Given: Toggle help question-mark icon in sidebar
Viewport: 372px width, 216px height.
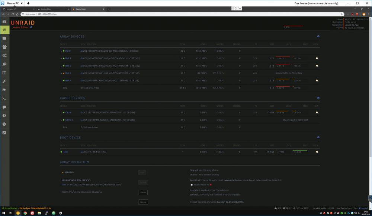Looking at the screenshot, I should click(4, 116).
